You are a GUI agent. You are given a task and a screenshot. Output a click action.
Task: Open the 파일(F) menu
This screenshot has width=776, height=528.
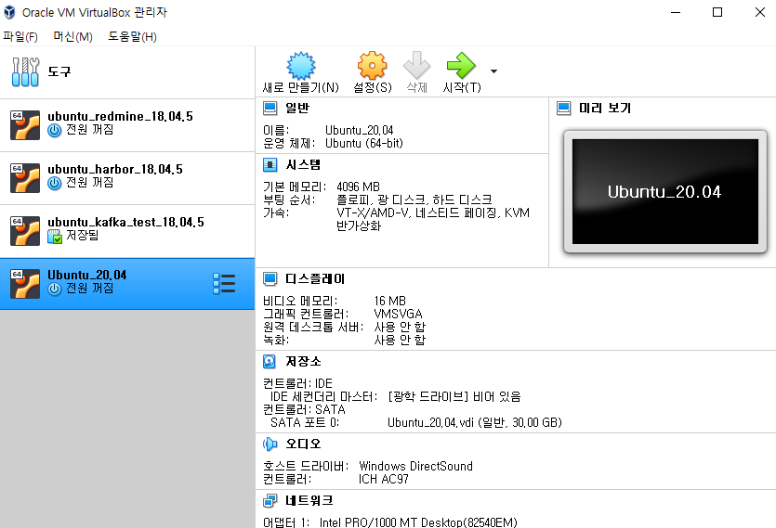pos(20,36)
